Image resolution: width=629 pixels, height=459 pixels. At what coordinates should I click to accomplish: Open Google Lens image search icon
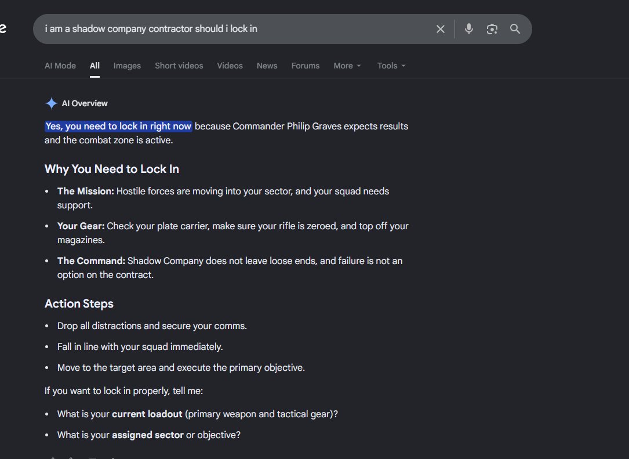(x=492, y=29)
